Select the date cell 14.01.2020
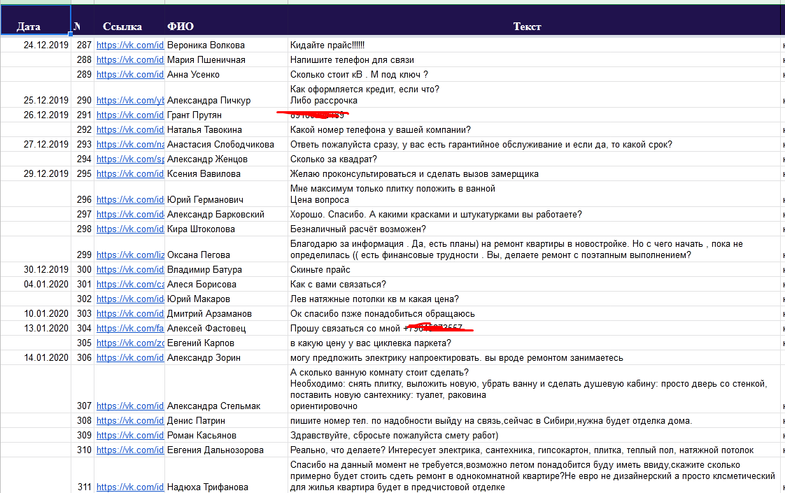785x493 pixels. click(x=36, y=358)
